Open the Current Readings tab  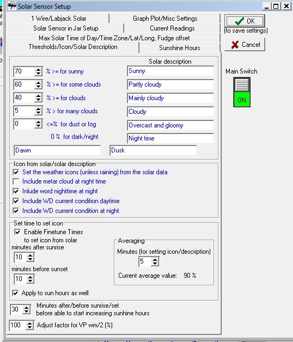[172, 28]
